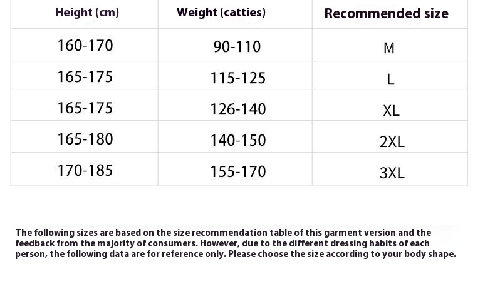Viewport: 495px width, 284px height.
Task: Select the 165-175 height in the L row
Action: coord(85,77)
